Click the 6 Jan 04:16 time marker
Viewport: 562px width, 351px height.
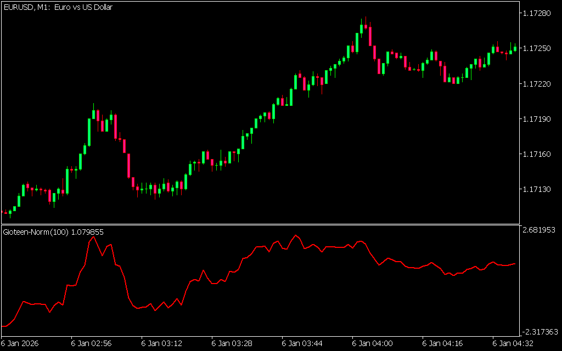click(x=443, y=343)
